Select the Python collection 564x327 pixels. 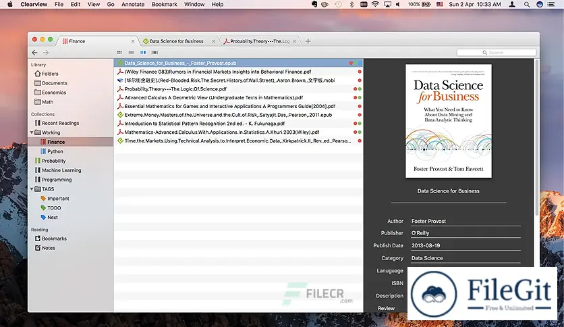pyautogui.click(x=52, y=151)
